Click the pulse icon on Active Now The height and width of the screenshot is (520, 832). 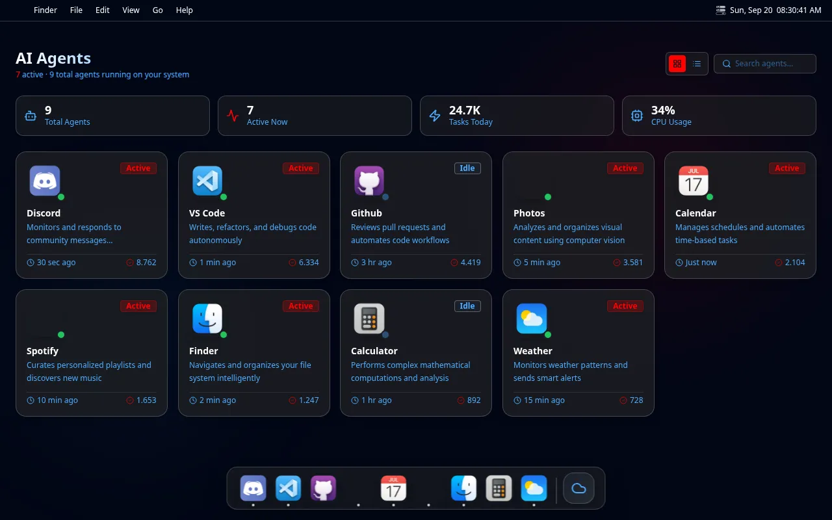233,116
